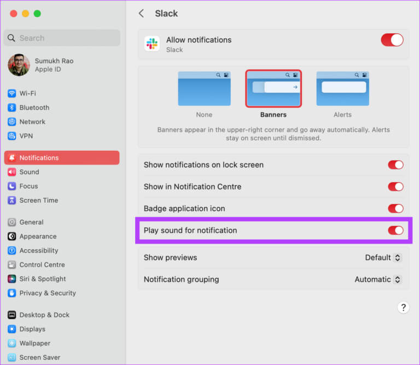Click the Privacy & Security hand icon
Viewport: 420px width, 365px height.
point(12,293)
